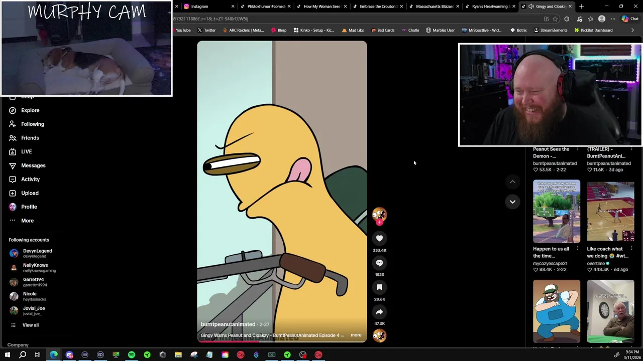Open the YouTube bookmark
Viewport: 643px width, 361px height.
[x=182, y=30]
